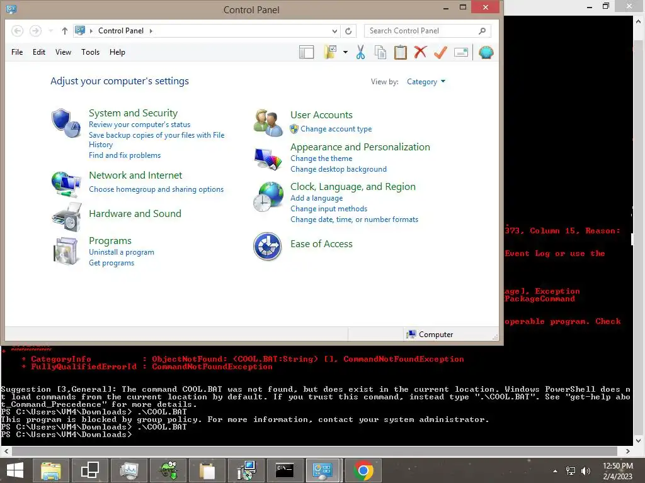Open Windows Start button
This screenshot has height=483, width=645.
15,470
